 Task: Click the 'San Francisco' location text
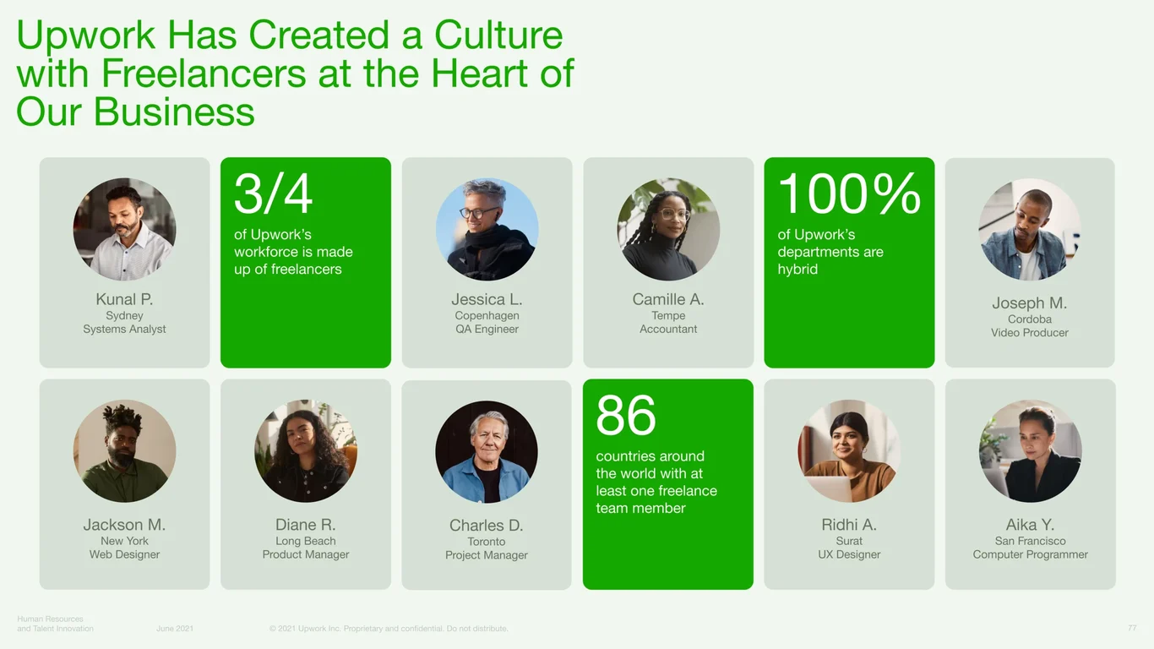(x=1031, y=542)
